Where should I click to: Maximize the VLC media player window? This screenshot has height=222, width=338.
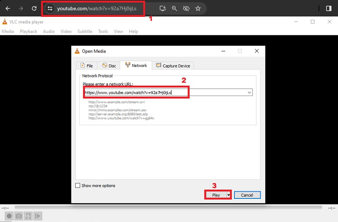(313, 22)
